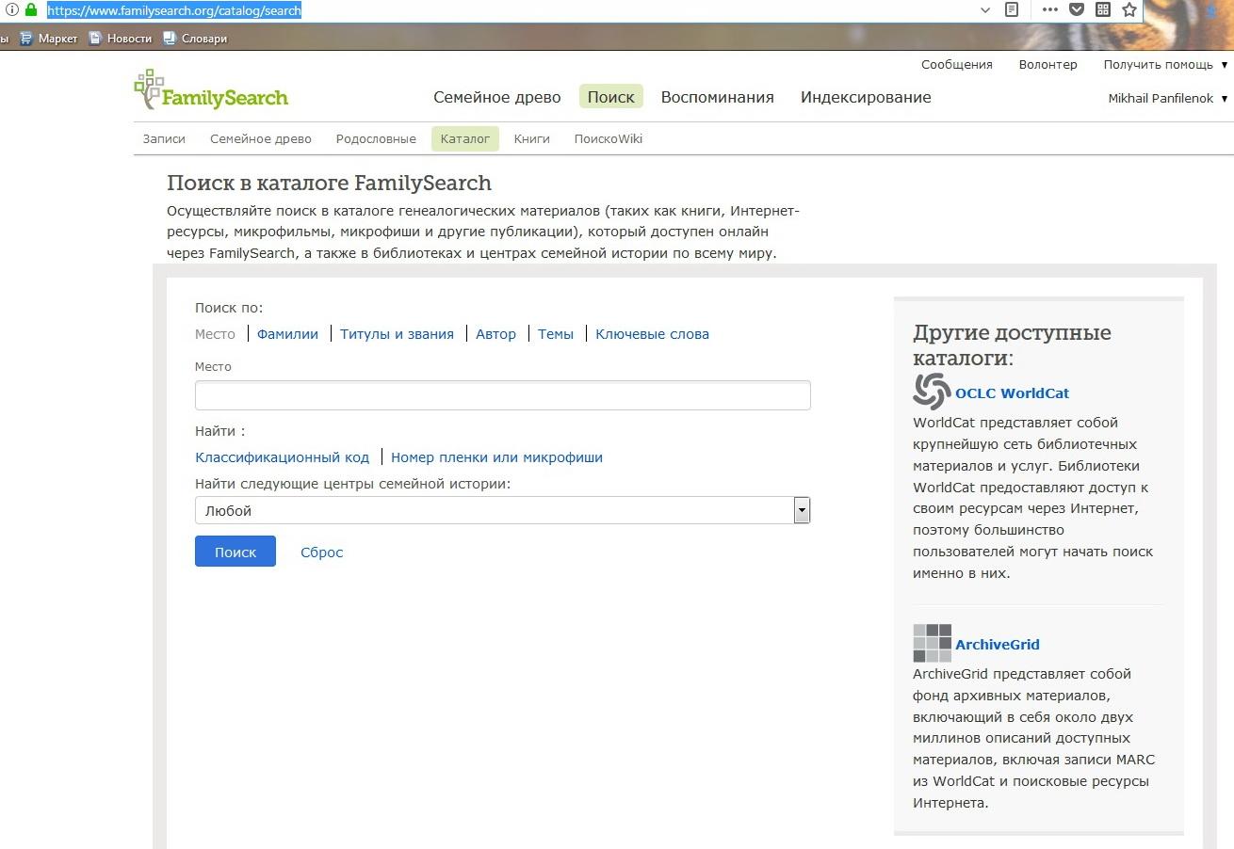Toggle reader view icon in address bar
Screen dimensions: 1234x849
(x=1012, y=10)
